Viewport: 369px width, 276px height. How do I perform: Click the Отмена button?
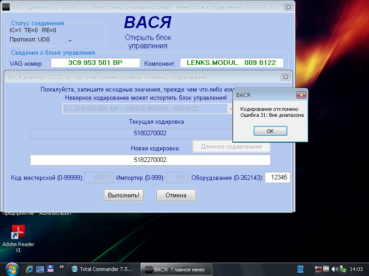[x=176, y=195]
